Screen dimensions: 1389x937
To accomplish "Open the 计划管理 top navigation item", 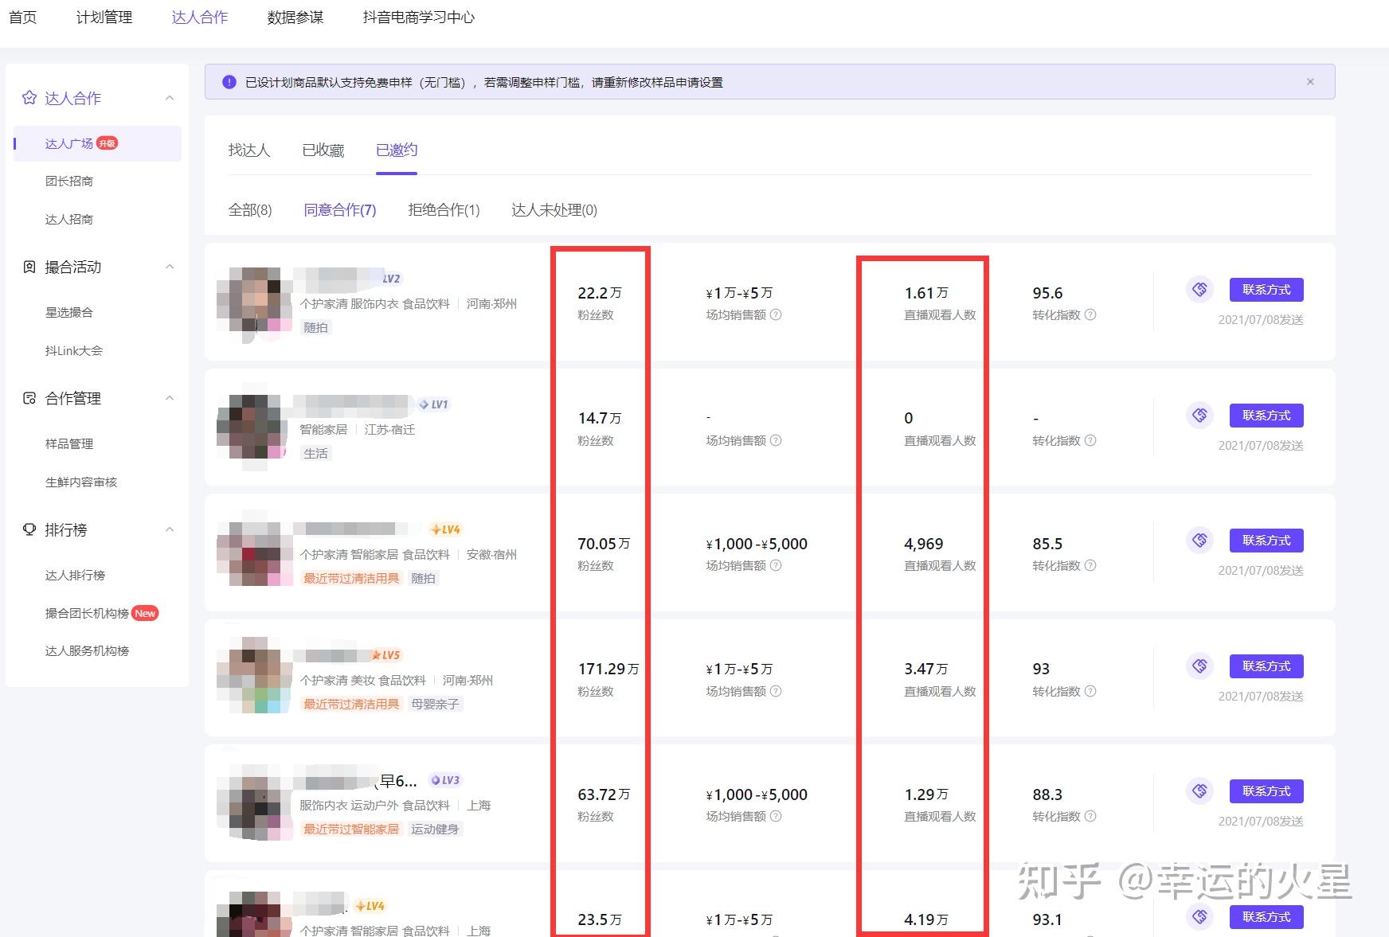I will 104,17.
